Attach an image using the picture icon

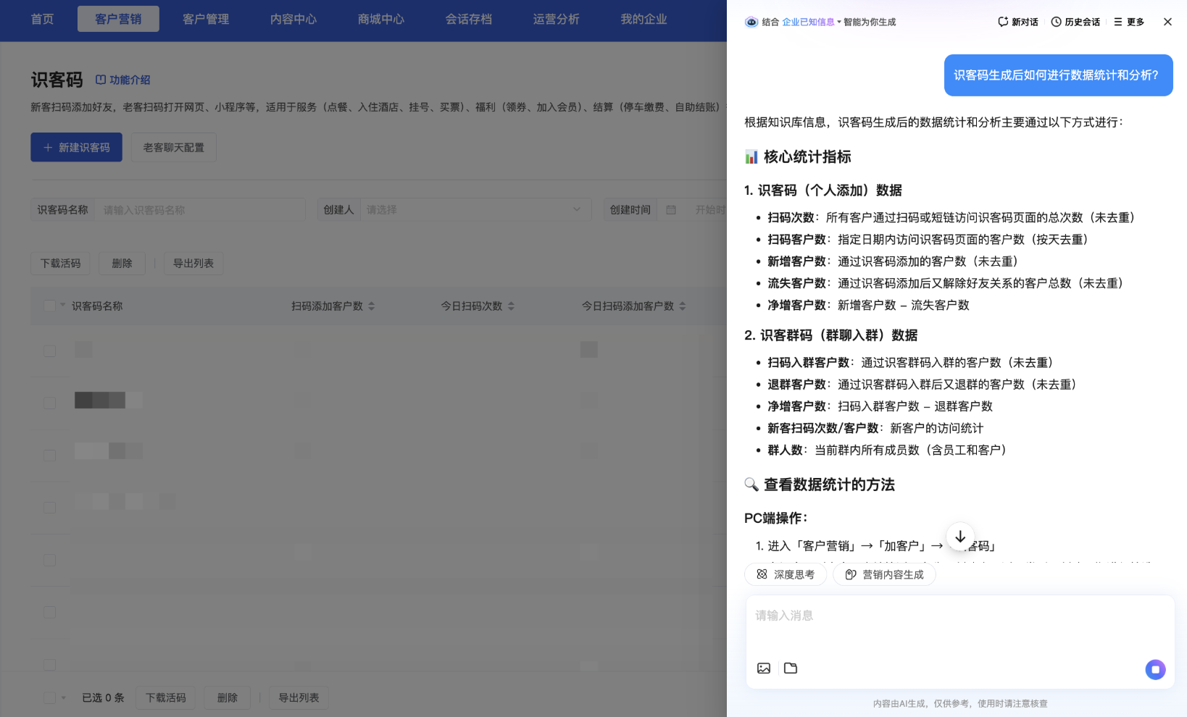click(764, 668)
